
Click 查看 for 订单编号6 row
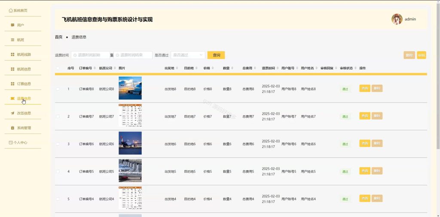tap(365, 143)
